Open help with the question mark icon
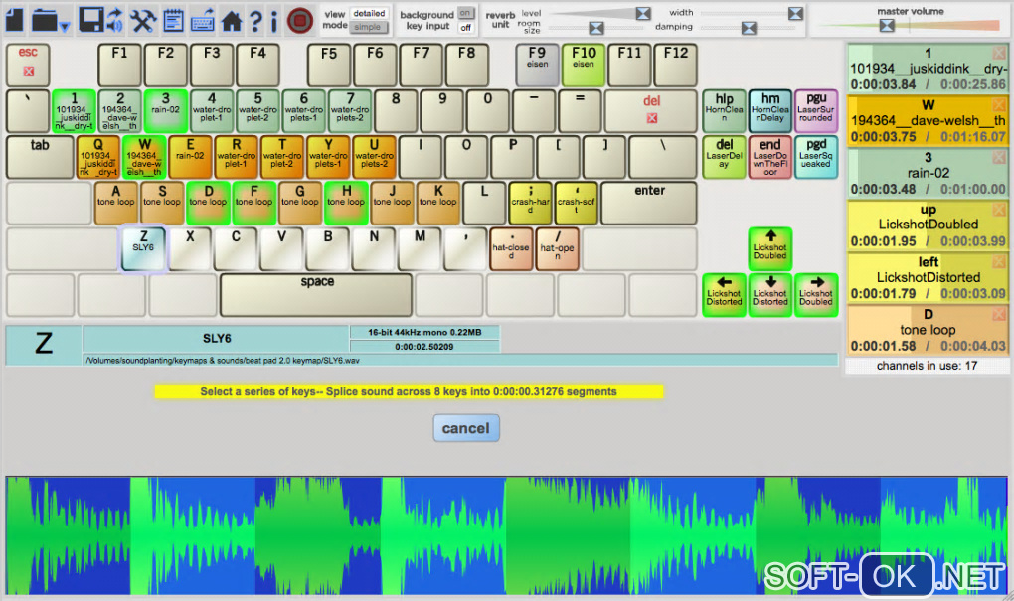The image size is (1014, 601). coord(256,21)
